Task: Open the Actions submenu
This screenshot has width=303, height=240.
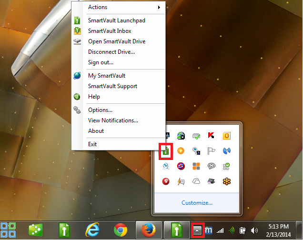Action: (x=118, y=7)
